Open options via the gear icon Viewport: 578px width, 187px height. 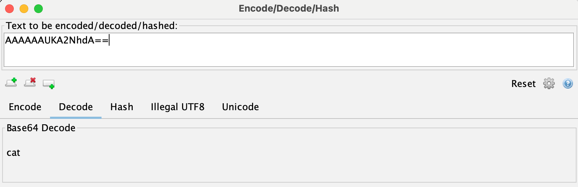coord(549,83)
